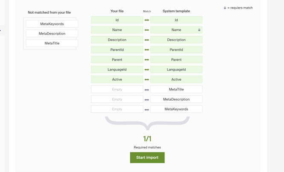
Task: Select unmatched MetaKeywords file column
Action: coord(52,24)
